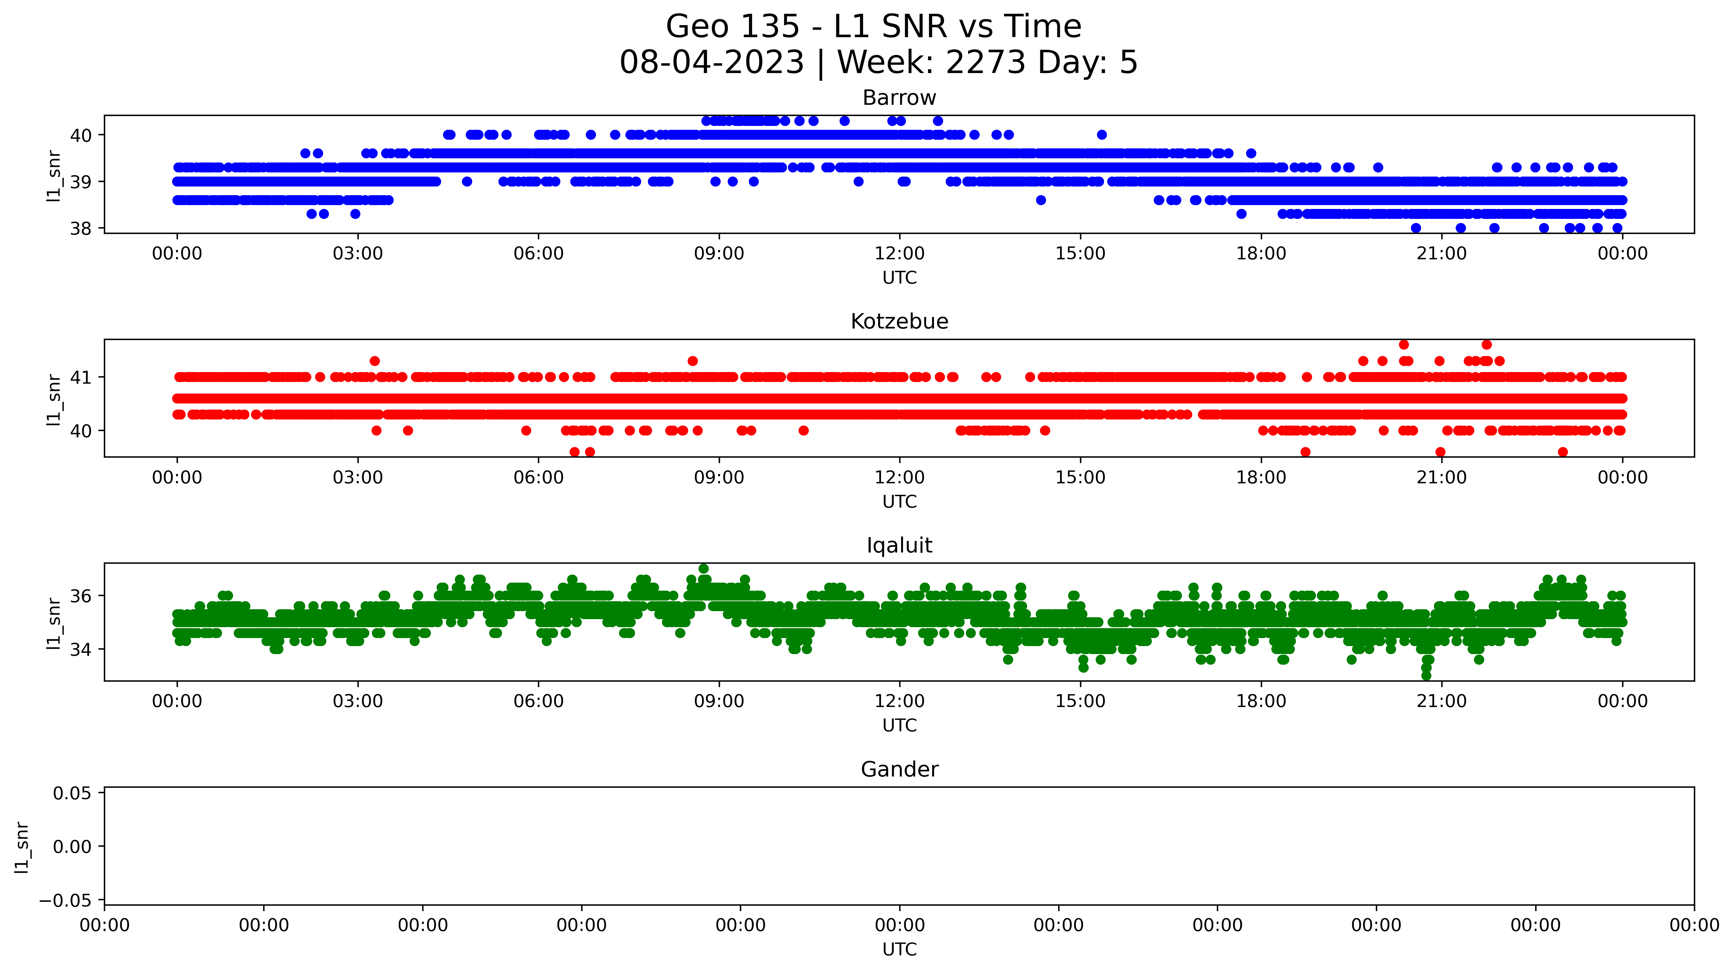Select the 'Barrow' subplot title
The image size is (1733, 972).
pyautogui.click(x=900, y=98)
